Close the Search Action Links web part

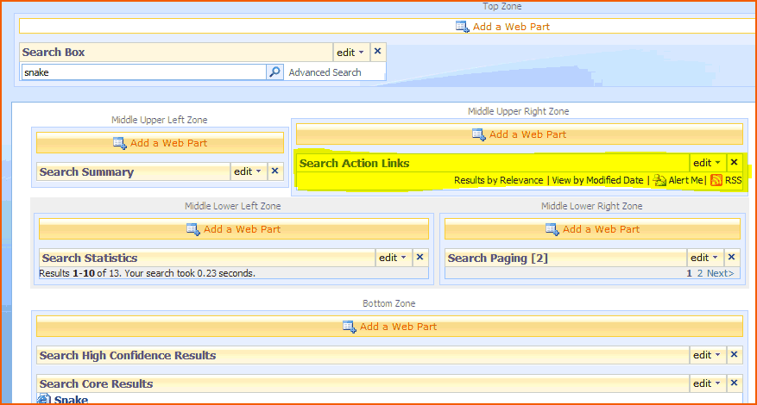735,162
